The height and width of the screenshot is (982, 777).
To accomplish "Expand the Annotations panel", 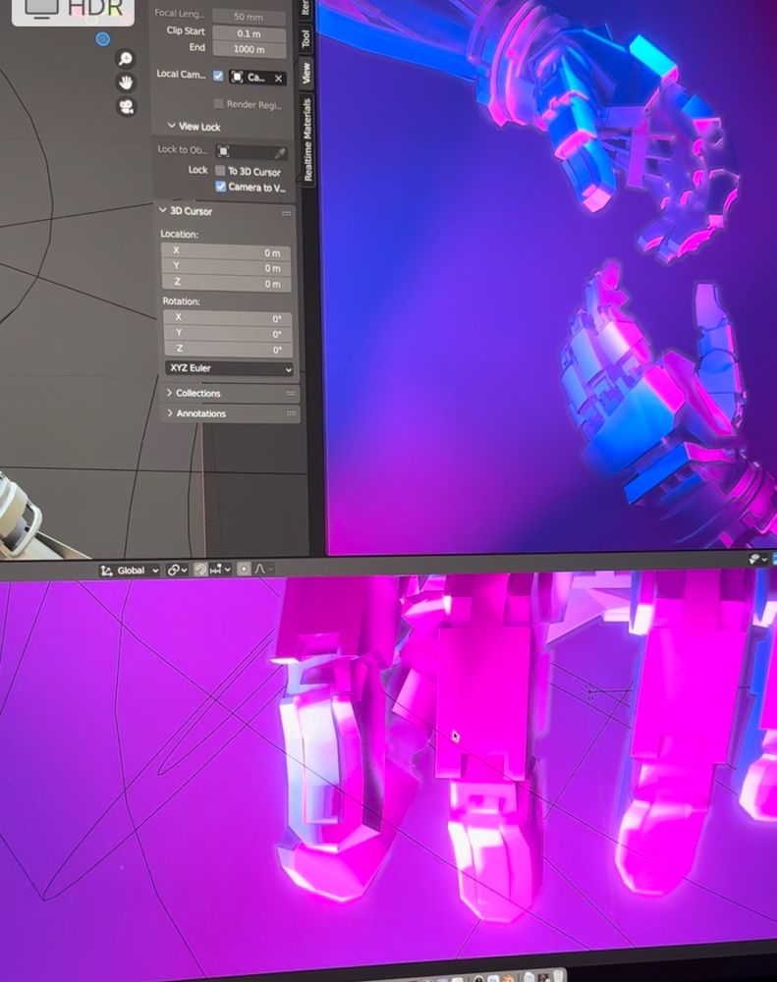I will coord(170,413).
